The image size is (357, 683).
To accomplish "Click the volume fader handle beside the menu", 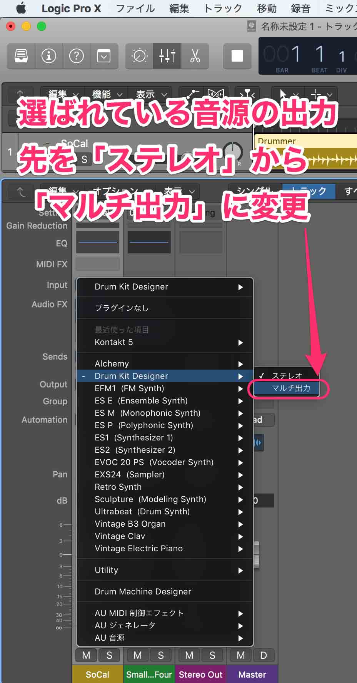I will click(256, 554).
